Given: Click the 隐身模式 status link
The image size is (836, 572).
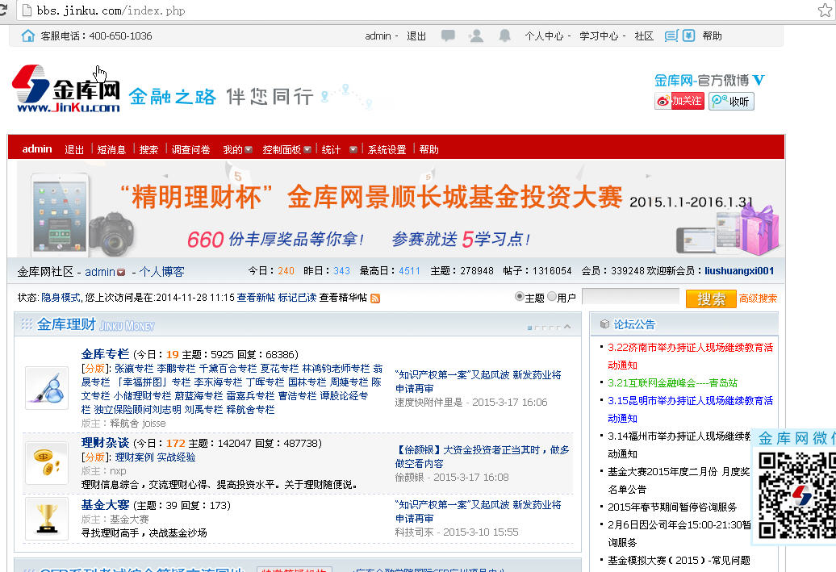Looking at the screenshot, I should 61,298.
